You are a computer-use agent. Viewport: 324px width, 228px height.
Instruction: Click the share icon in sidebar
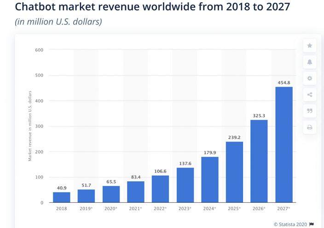(310, 95)
